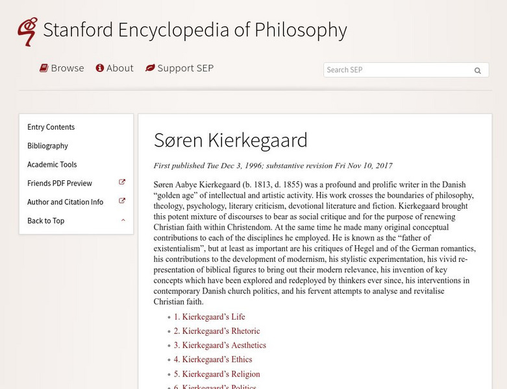Viewport: 507px width, 389px height.
Task: Select Entry Contents in the sidebar
Action: tap(51, 127)
